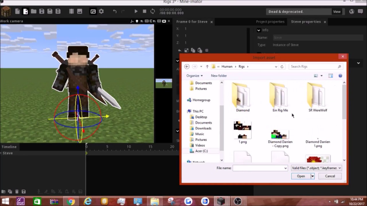Viewport: 367px width, 206px height.
Task: Select Acer (C:) drive
Action: (201, 151)
